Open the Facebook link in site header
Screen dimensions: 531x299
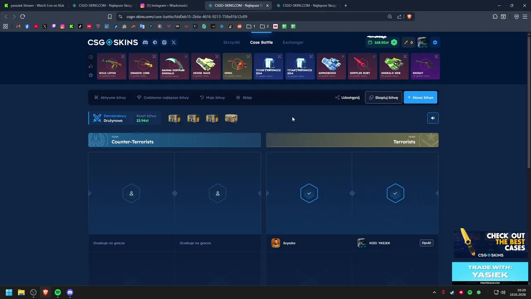pyautogui.click(x=155, y=42)
